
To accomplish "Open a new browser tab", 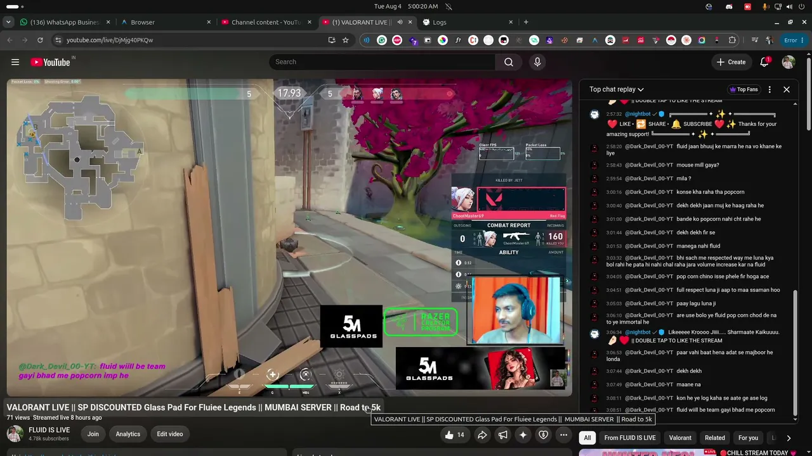I will tap(526, 22).
